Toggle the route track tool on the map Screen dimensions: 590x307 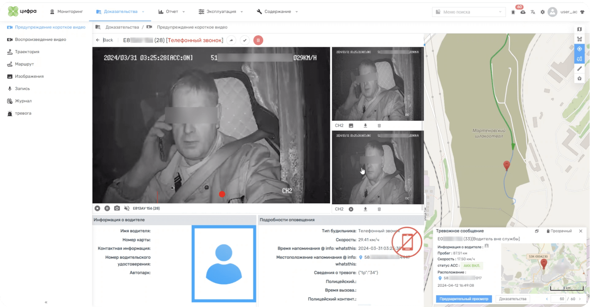click(x=579, y=59)
